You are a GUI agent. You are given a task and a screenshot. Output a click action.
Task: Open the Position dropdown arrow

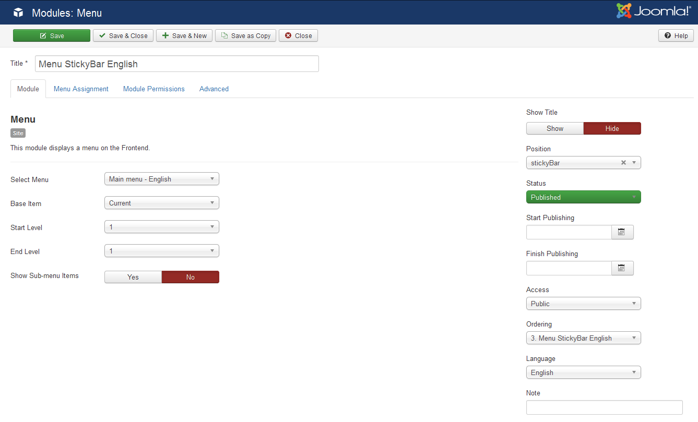click(634, 163)
